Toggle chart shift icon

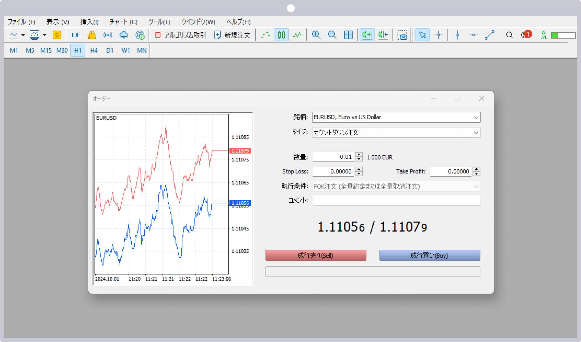point(383,35)
